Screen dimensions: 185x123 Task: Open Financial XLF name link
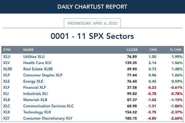(x=35, y=88)
